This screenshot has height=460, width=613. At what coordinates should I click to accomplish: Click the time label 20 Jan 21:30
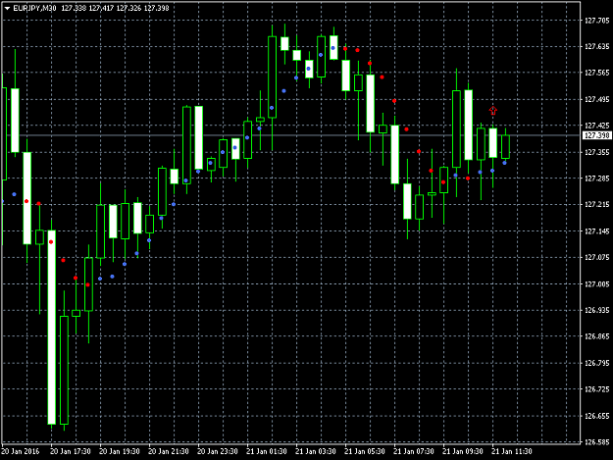click(169, 451)
